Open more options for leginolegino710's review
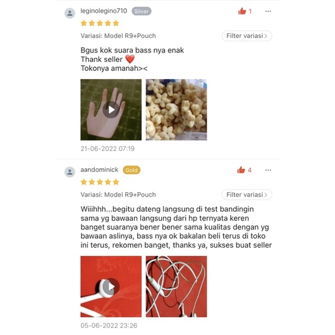 pos(268,11)
